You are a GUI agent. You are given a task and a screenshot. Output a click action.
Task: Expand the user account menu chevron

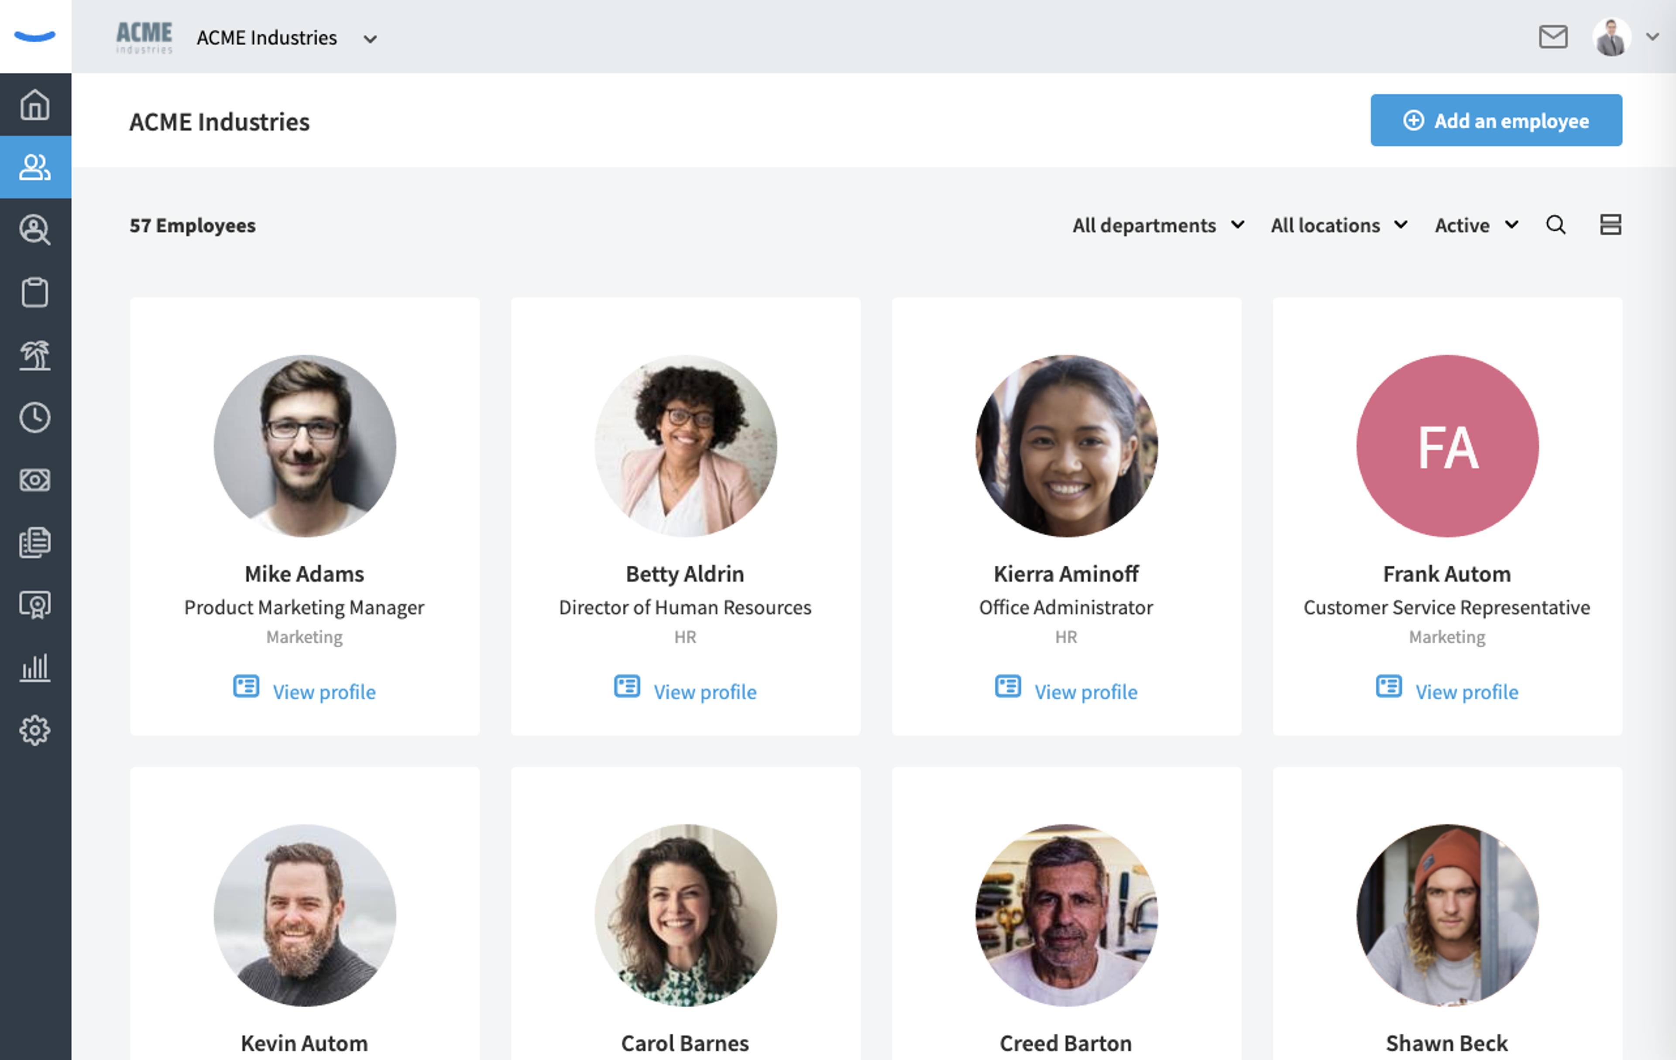point(1652,37)
